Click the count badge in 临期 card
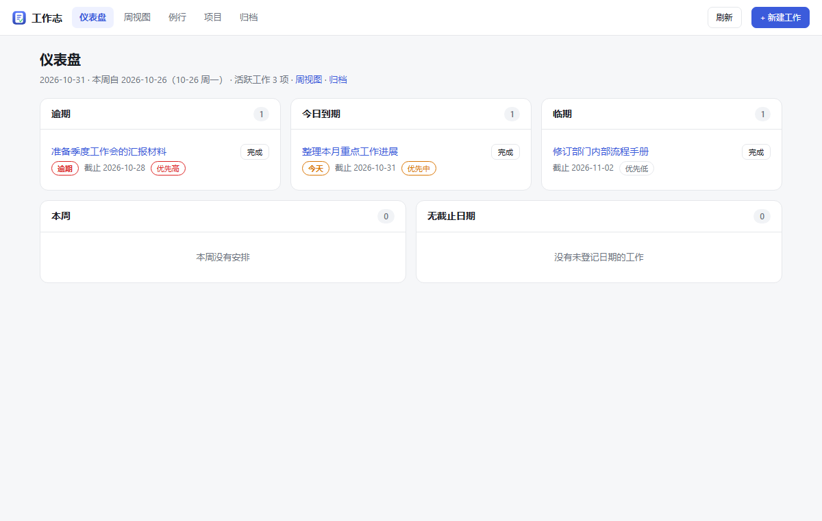 pos(762,114)
